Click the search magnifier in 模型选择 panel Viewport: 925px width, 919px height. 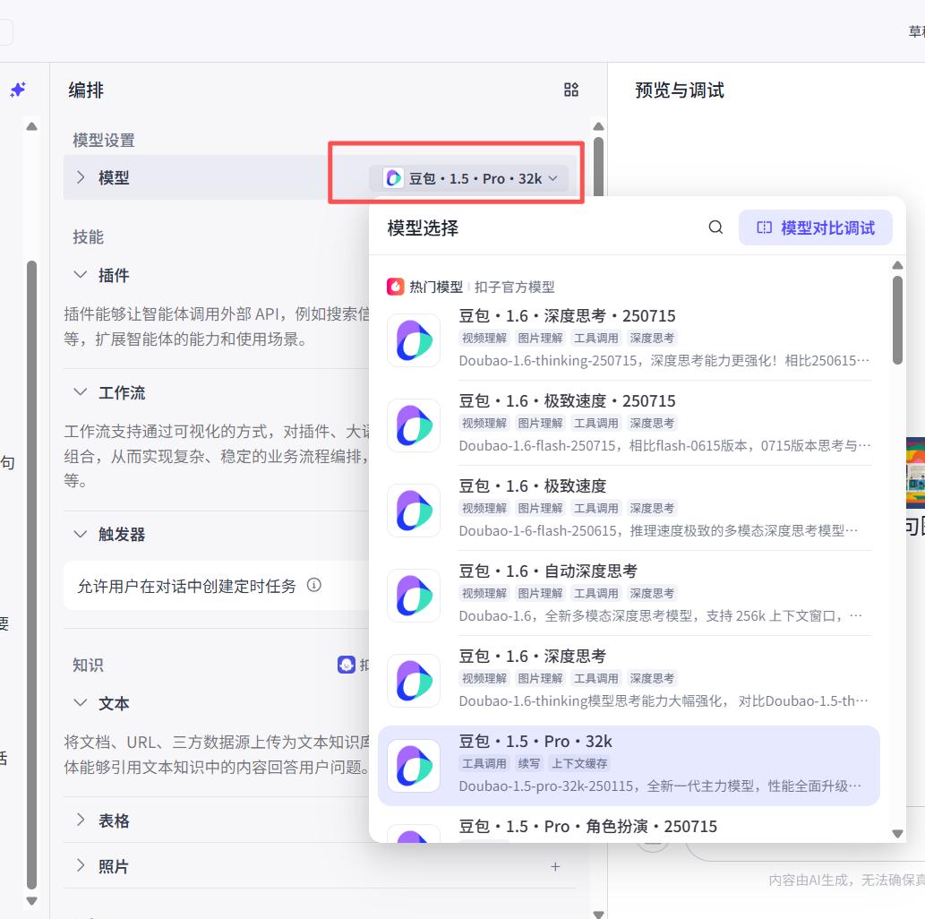coord(715,228)
